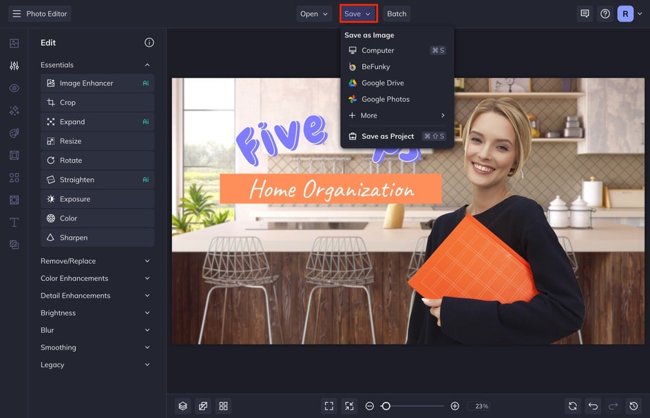
Task: Click the compare before/after icon
Action: 203,406
